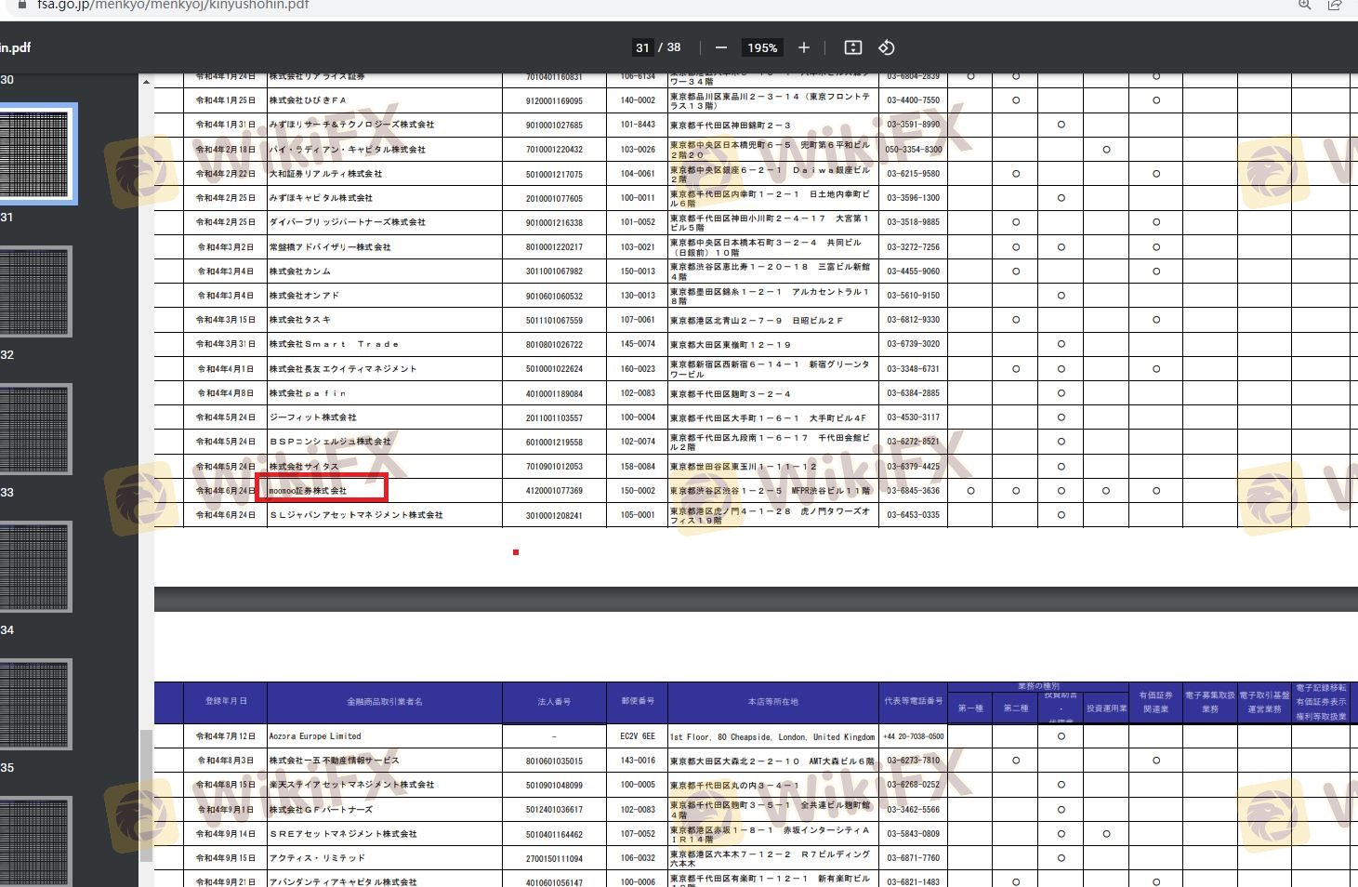
Task: Select the page 35 thumbnail
Action: (35, 705)
